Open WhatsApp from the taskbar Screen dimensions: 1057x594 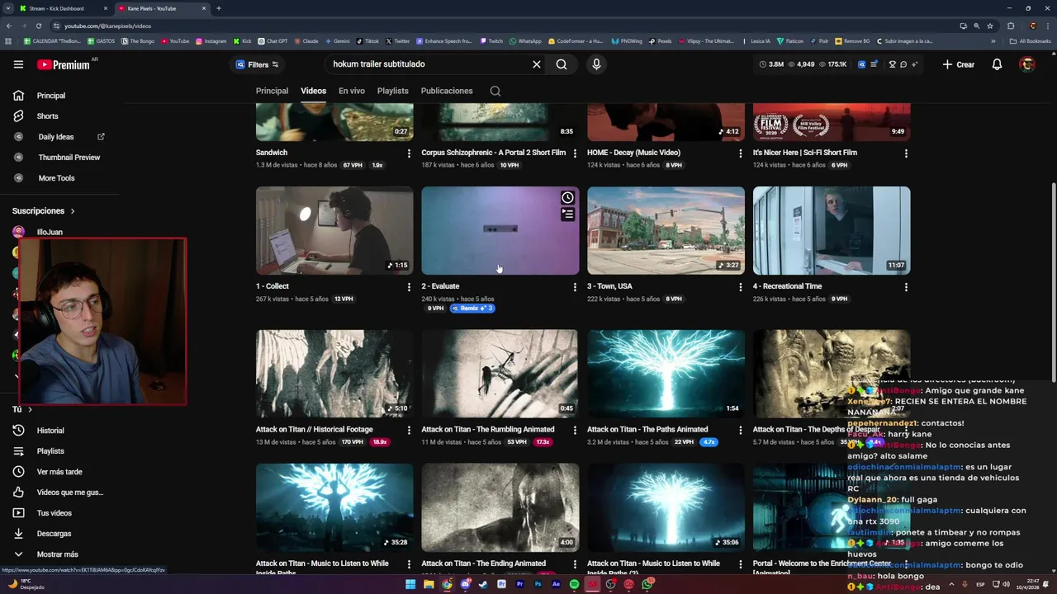click(648, 584)
